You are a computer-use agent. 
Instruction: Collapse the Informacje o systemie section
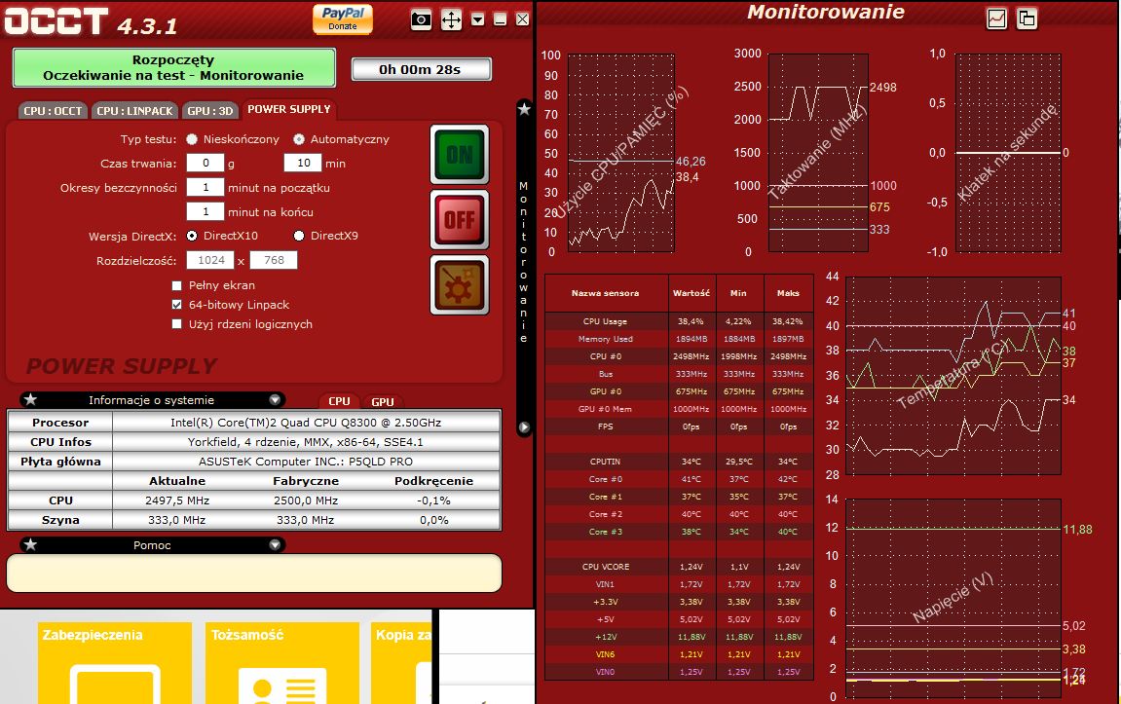click(275, 400)
